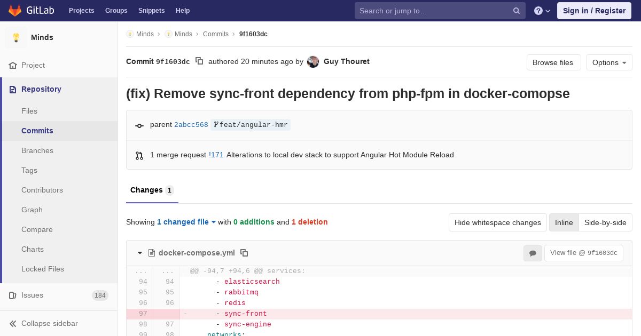Open Locked Files in the sidebar
Image resolution: width=641 pixels, height=336 pixels.
[43, 269]
